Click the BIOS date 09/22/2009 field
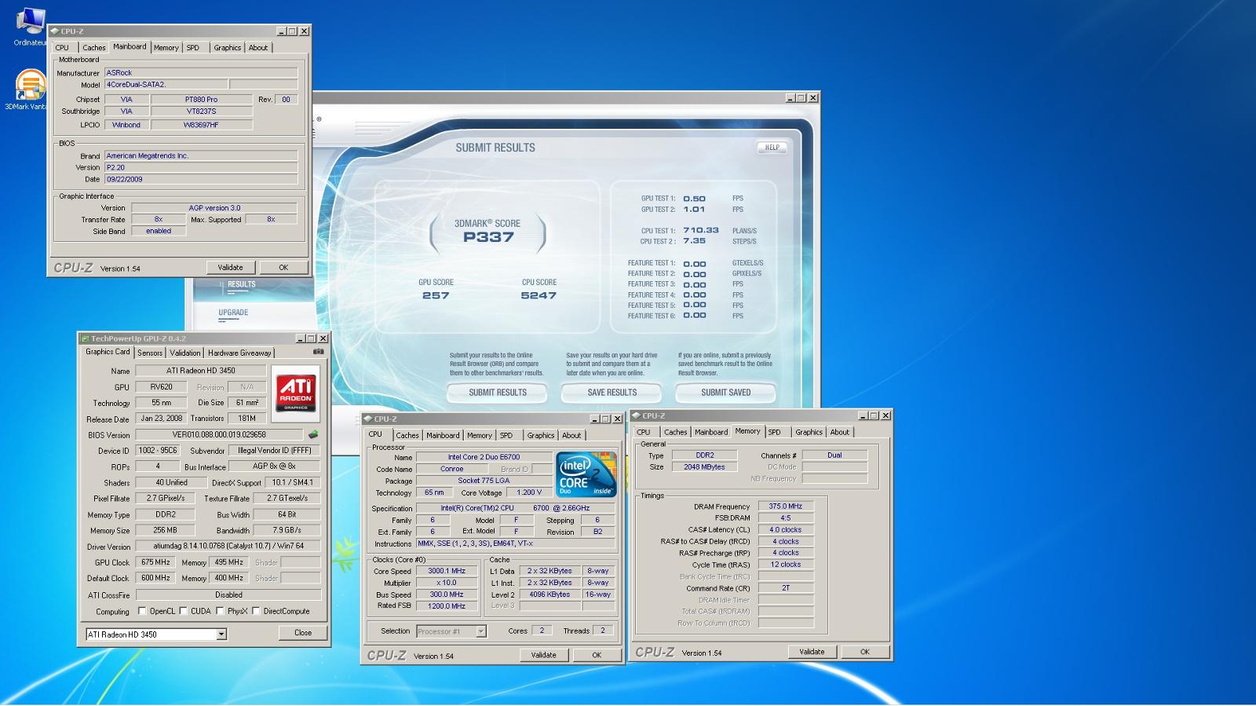This screenshot has height=706, width=1256. pyautogui.click(x=201, y=179)
